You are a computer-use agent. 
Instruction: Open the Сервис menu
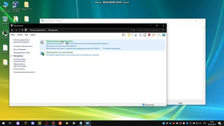(x=33, y=35)
